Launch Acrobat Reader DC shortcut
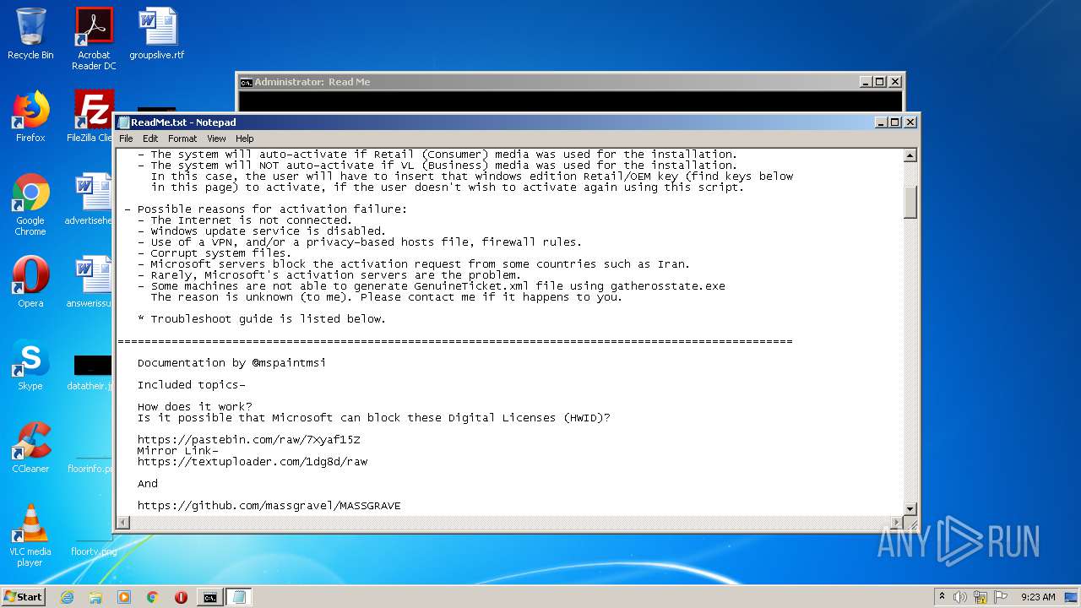This screenshot has height=608, width=1081. tap(94, 39)
